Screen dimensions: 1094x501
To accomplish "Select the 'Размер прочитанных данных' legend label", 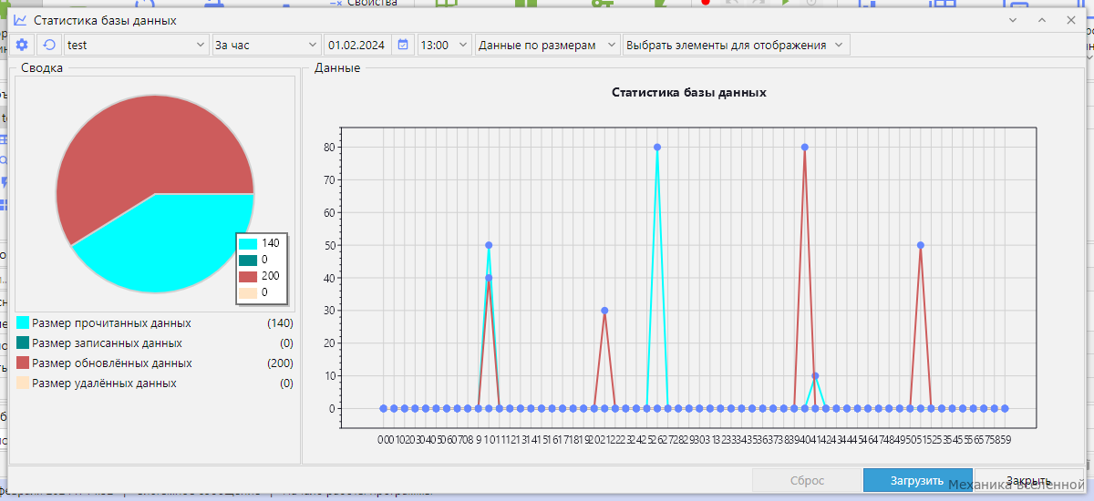I will tap(111, 323).
